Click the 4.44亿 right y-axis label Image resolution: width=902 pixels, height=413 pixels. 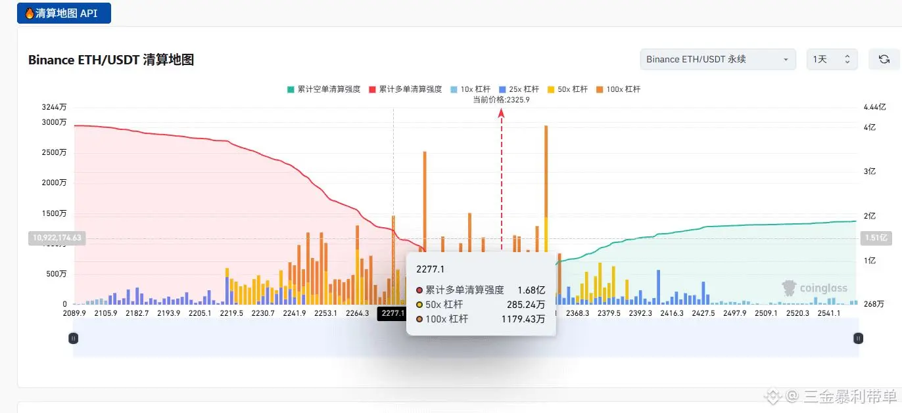(874, 107)
